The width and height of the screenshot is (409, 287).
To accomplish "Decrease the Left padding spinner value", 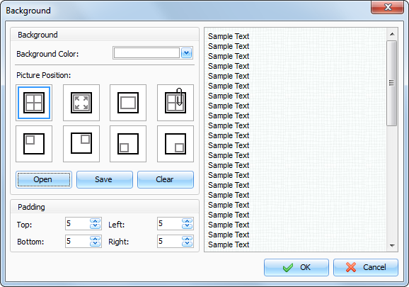I will pyautogui.click(x=187, y=227).
